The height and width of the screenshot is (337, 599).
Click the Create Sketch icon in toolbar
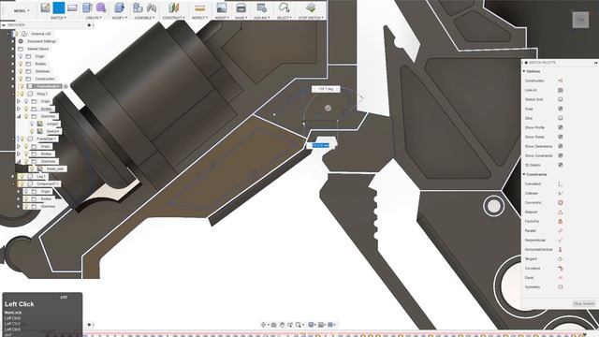(x=46, y=7)
